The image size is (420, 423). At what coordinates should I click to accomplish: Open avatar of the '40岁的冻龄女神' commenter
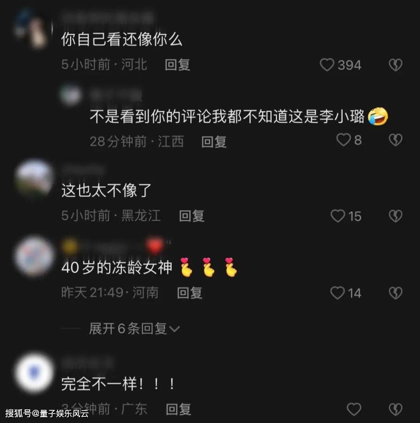pyautogui.click(x=34, y=256)
